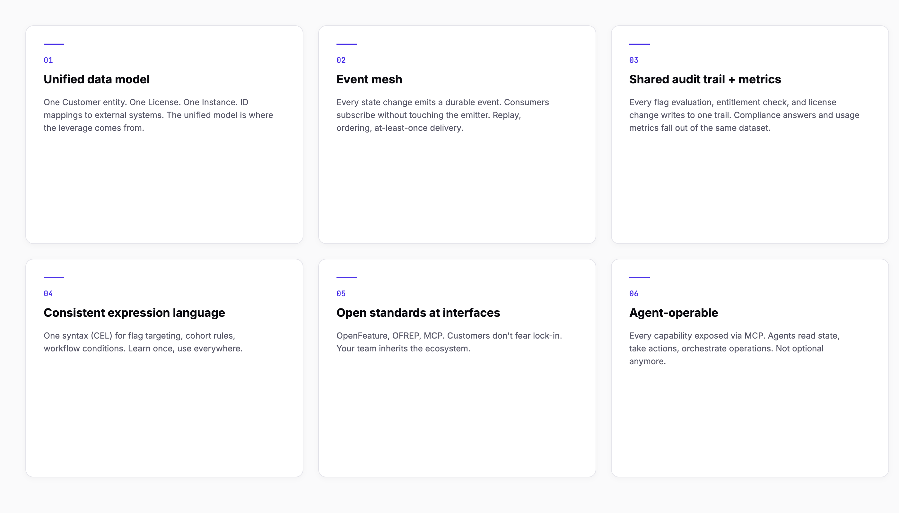The height and width of the screenshot is (513, 899).
Task: Click the card number "02"
Action: click(x=341, y=60)
